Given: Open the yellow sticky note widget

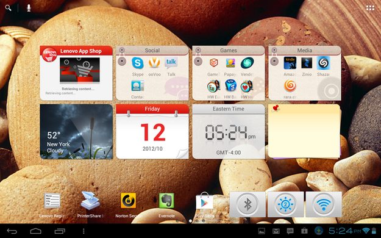Looking at the screenshot, I should [305, 131].
